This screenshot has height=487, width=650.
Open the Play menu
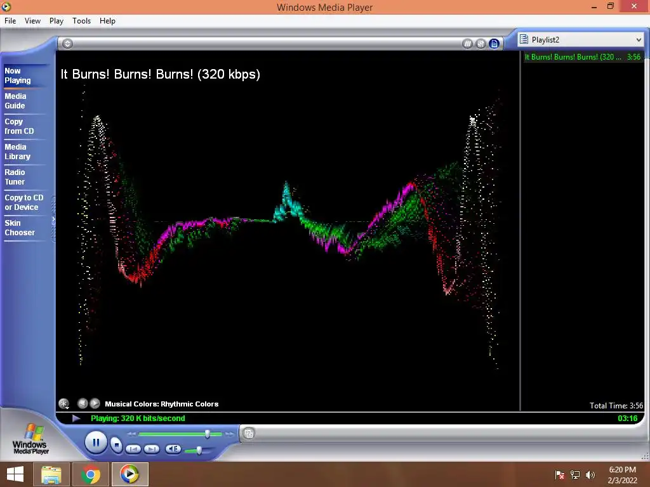(56, 21)
